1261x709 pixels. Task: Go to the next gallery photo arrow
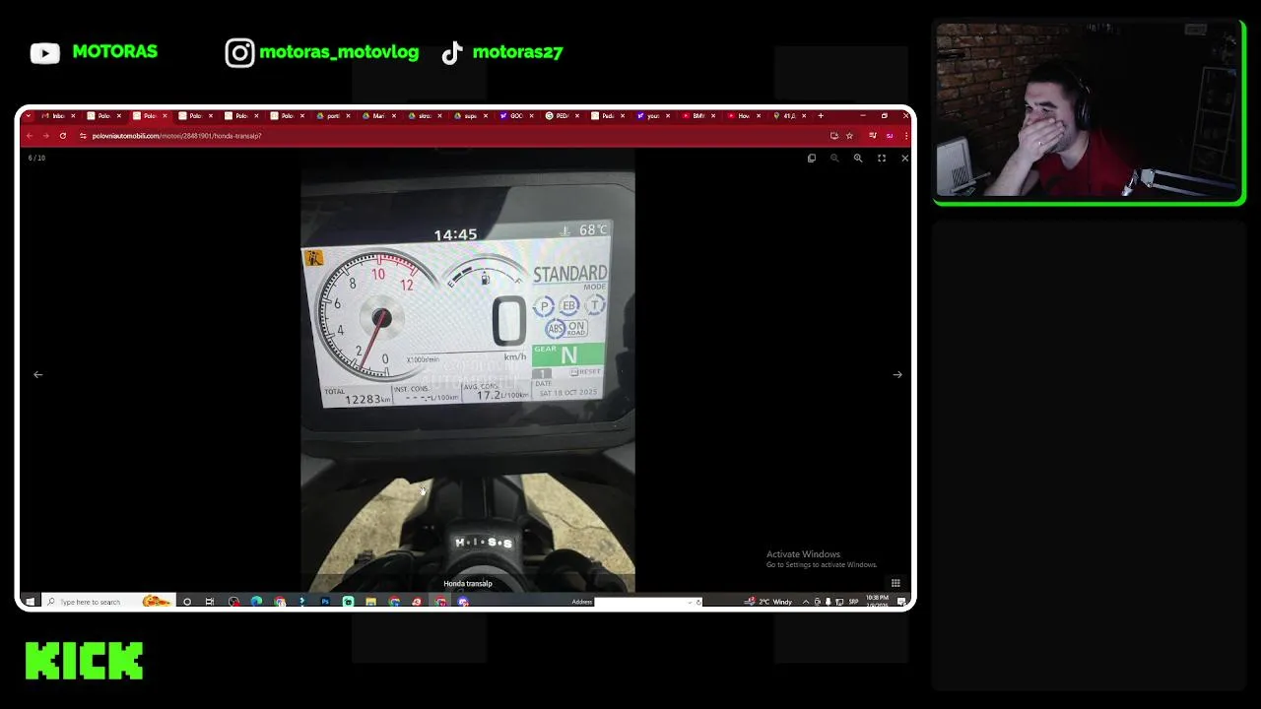896,375
